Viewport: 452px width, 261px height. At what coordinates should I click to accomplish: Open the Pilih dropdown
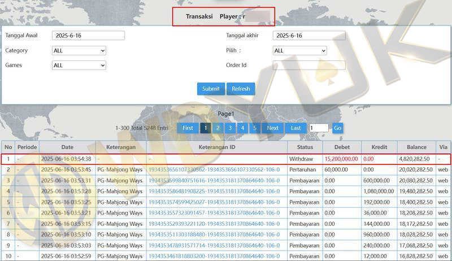(x=300, y=50)
